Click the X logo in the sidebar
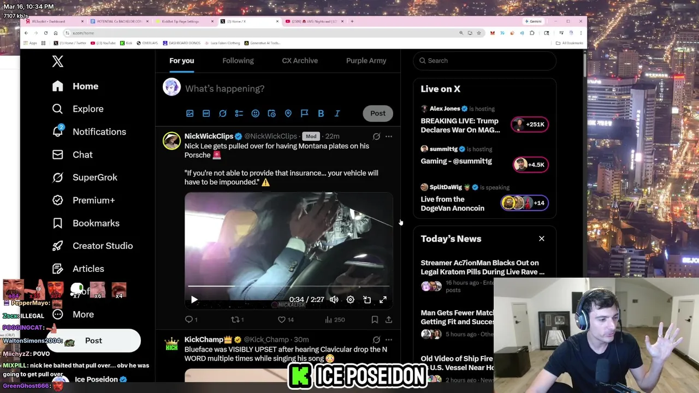699x393 pixels. (x=58, y=61)
